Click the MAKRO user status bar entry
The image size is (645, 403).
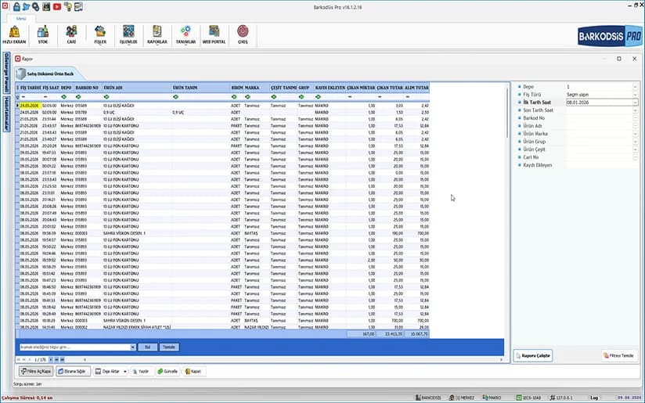492,398
